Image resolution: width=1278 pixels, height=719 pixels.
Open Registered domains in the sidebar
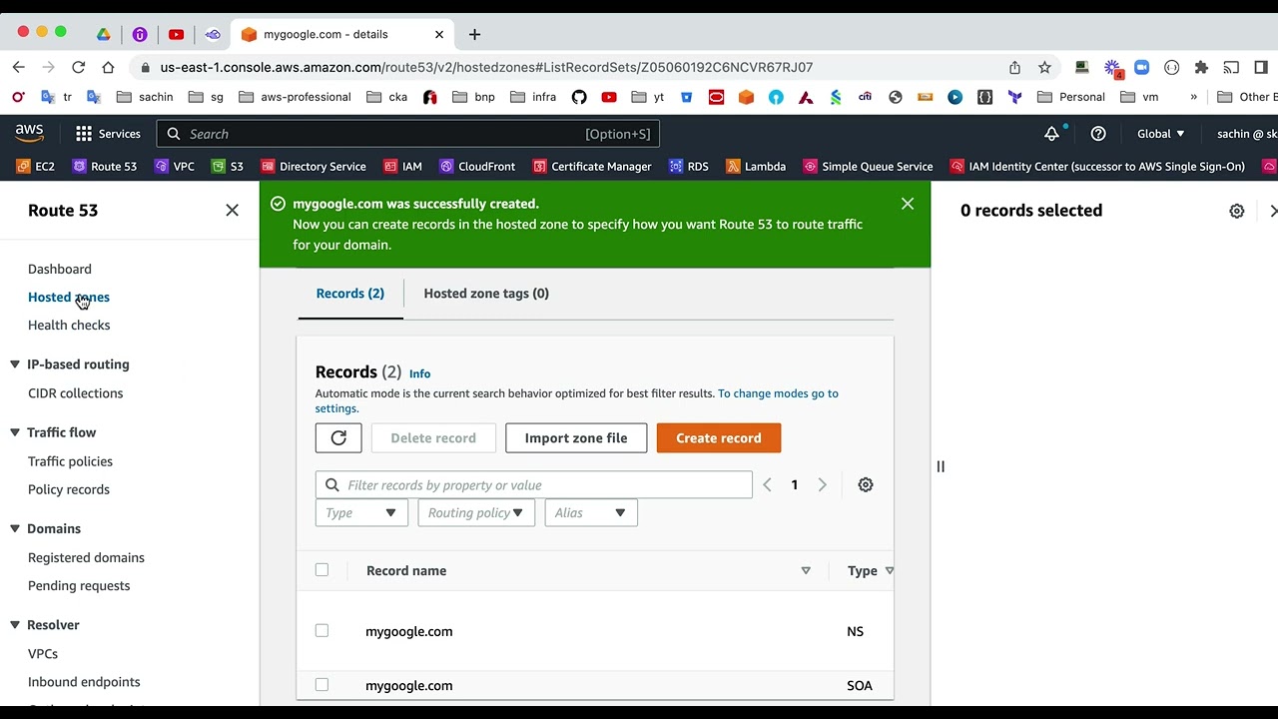(87, 557)
